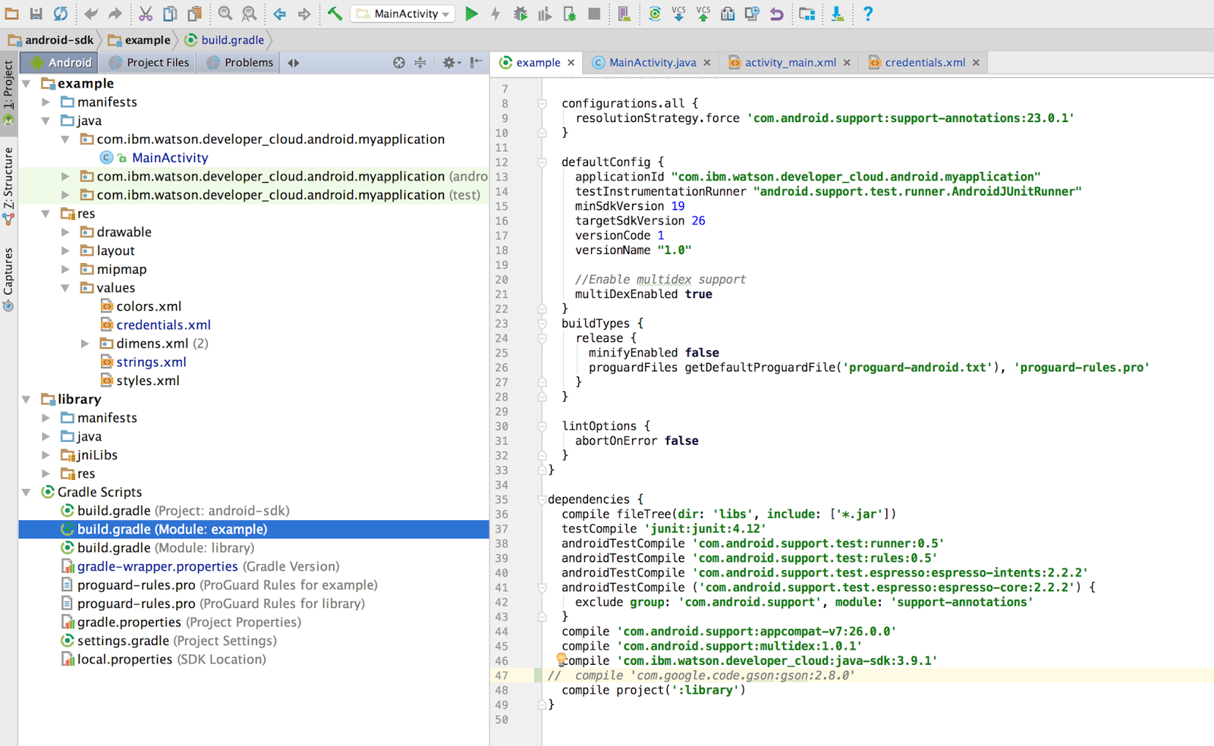Close the MainActivity.java tab
The image size is (1214, 746).
pyautogui.click(x=707, y=62)
